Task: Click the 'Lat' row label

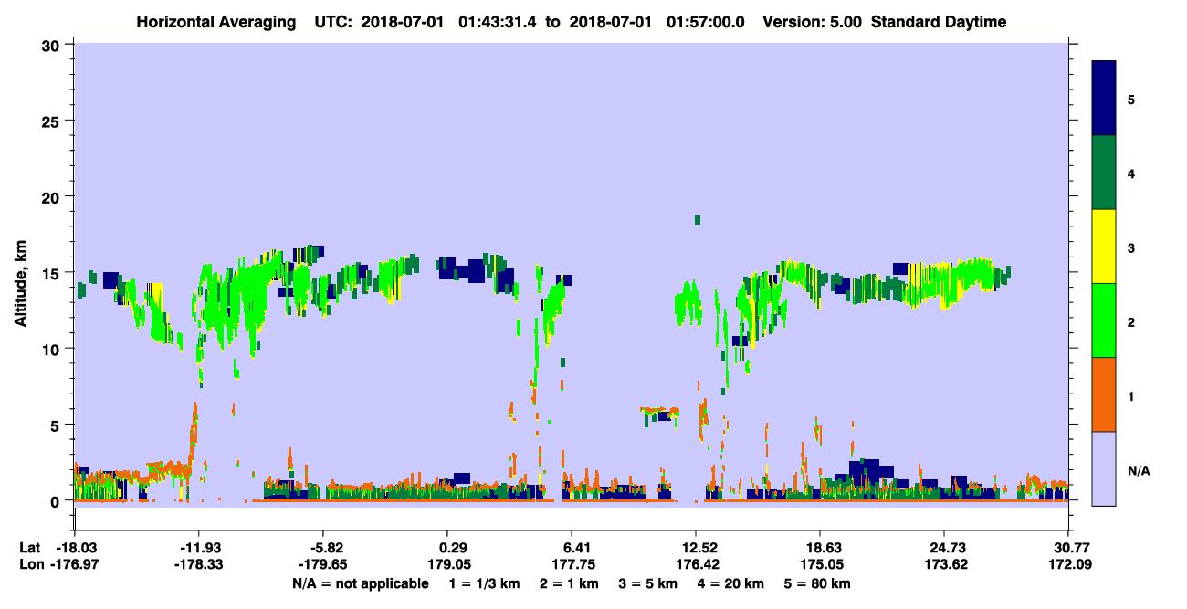Action: pyautogui.click(x=30, y=548)
